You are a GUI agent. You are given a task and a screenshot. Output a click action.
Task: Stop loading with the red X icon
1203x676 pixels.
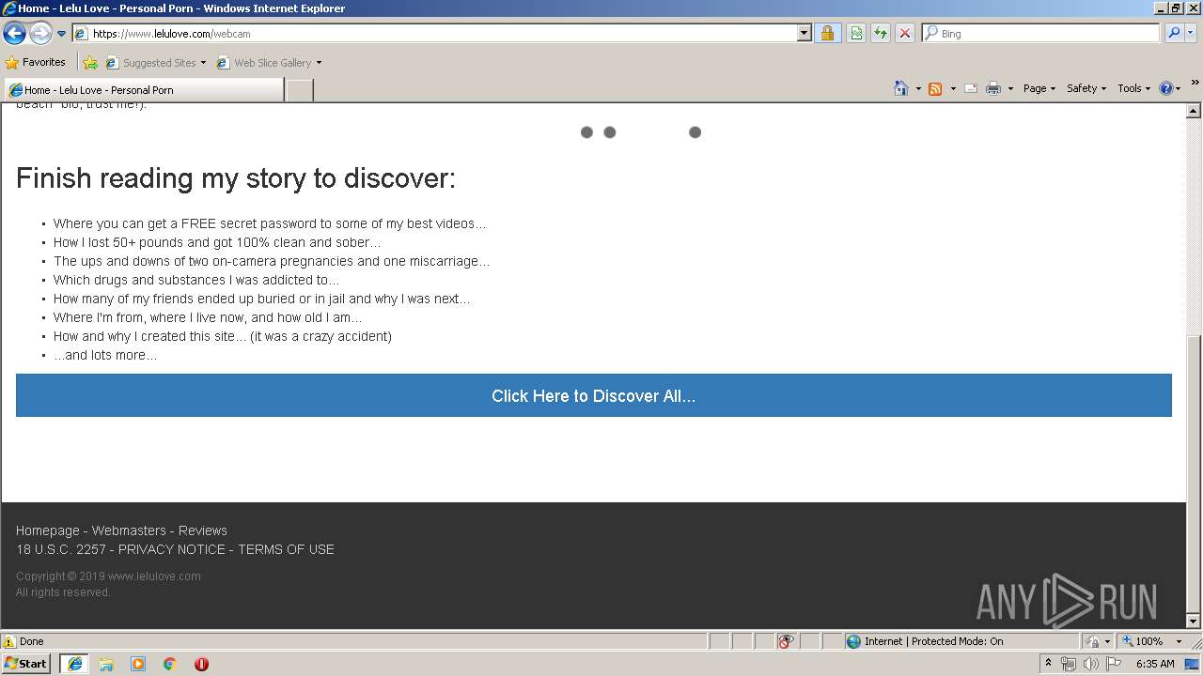pyautogui.click(x=905, y=33)
